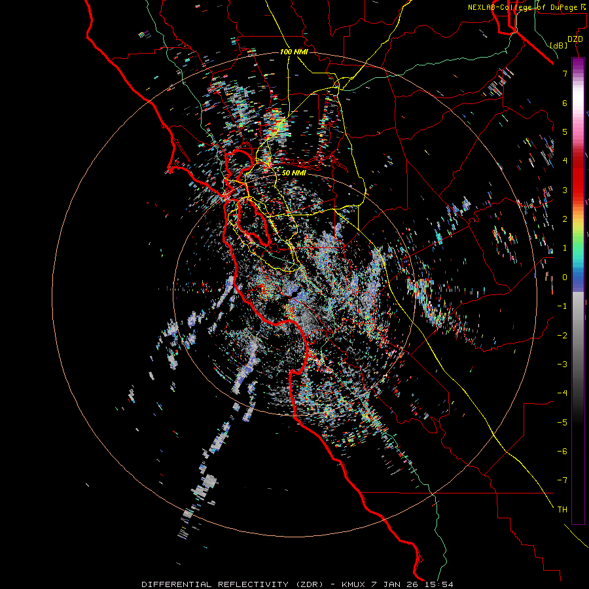Click the "DZD" legend heading
589x589 pixels.
[x=575, y=39]
